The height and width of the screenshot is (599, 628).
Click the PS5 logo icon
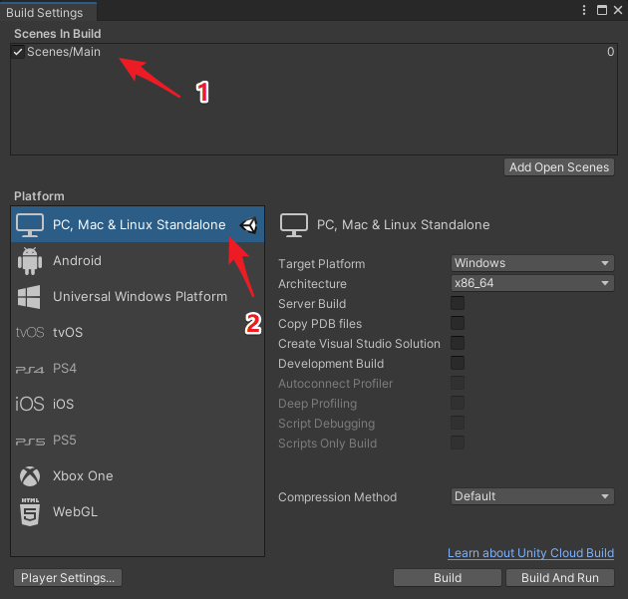[30, 442]
